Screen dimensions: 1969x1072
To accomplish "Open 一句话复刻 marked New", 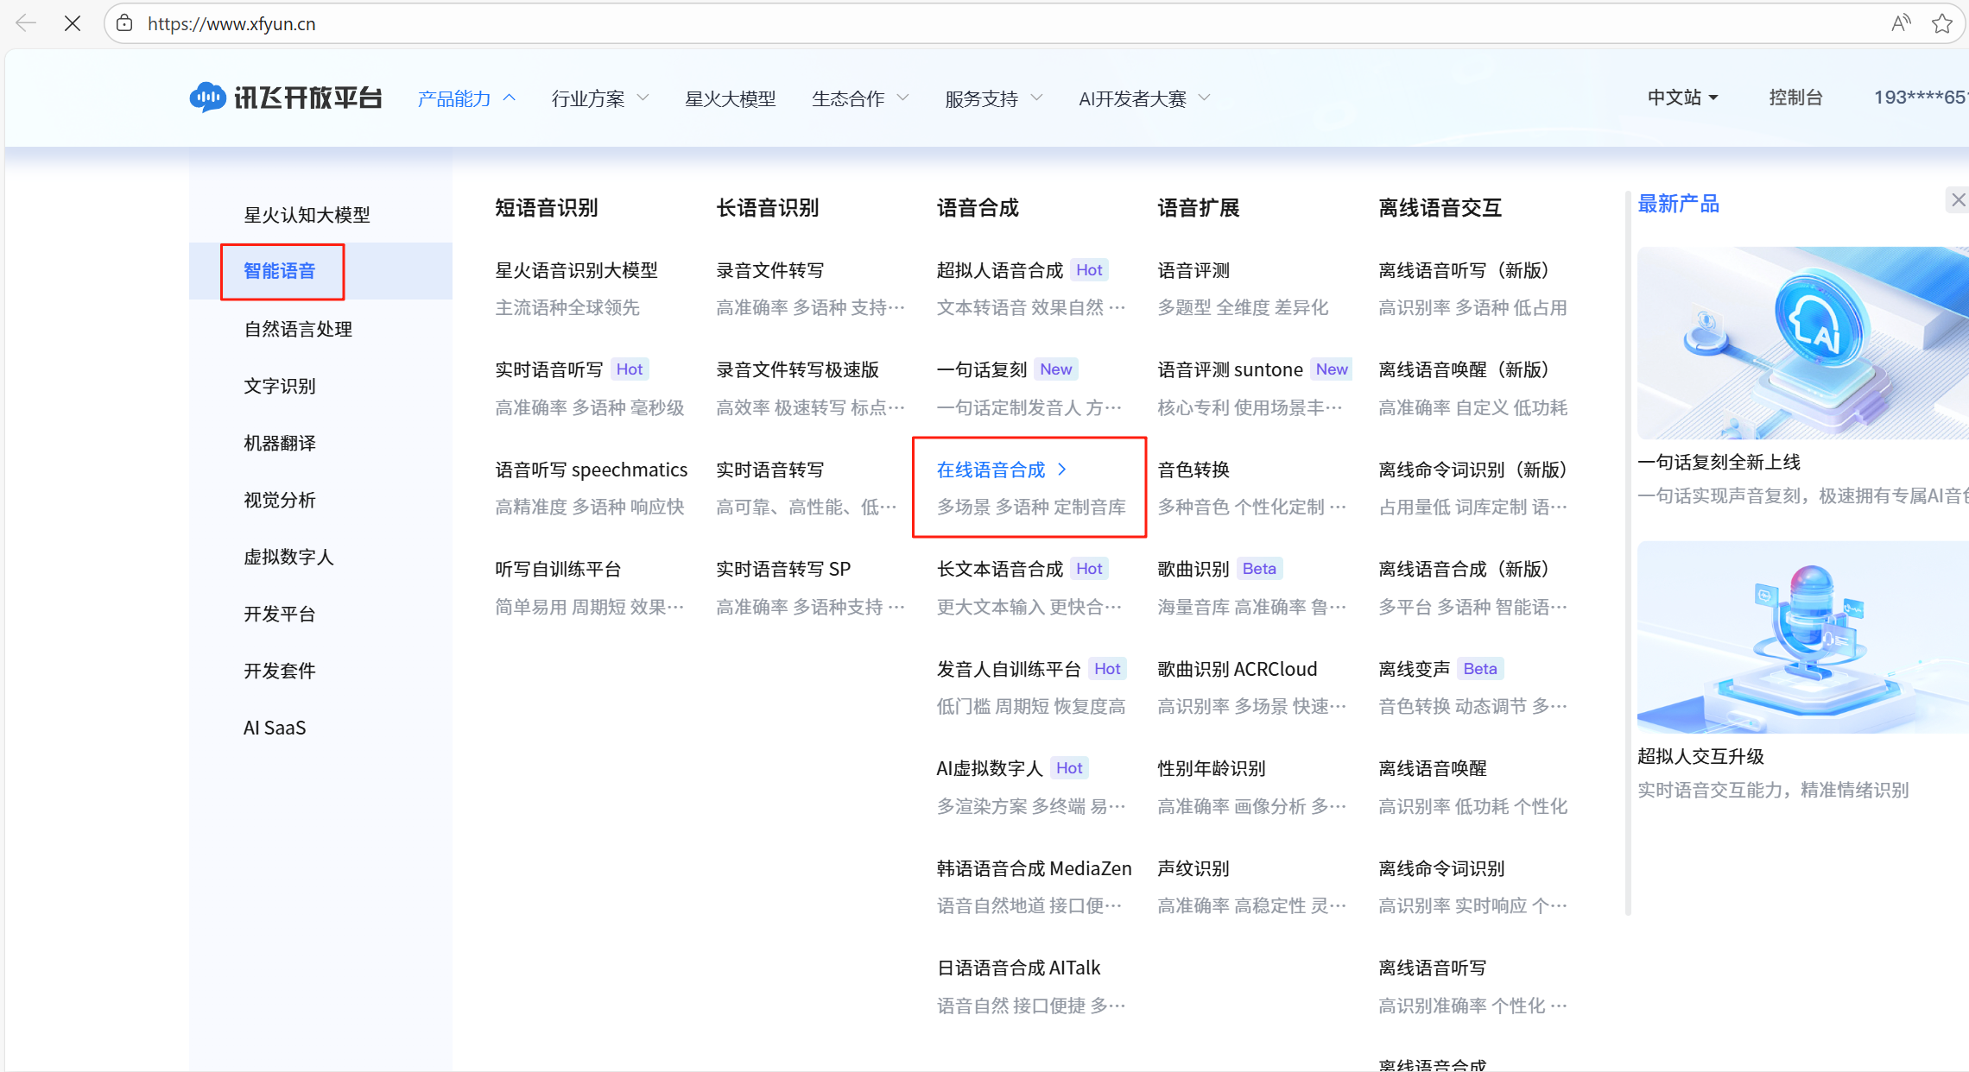I will click(x=980, y=369).
